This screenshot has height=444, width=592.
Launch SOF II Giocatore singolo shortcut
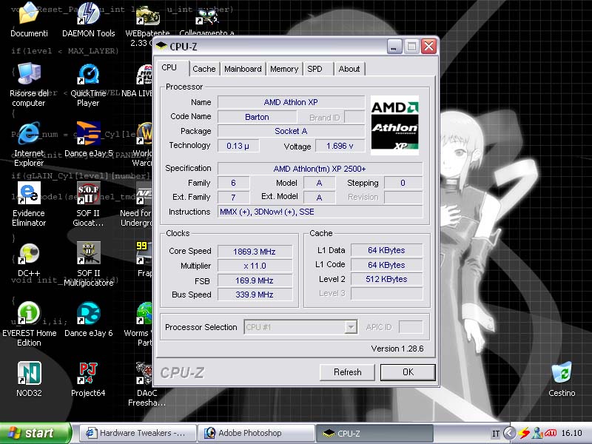point(88,193)
